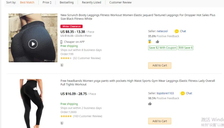The height and width of the screenshot is (128, 224).
Task: Sort results by Bestselling
Action: pyautogui.click(x=67, y=2)
